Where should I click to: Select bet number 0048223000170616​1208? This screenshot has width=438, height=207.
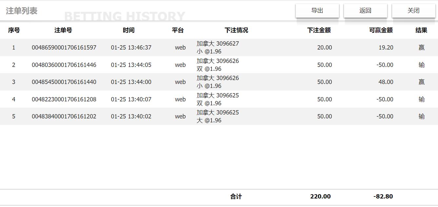tap(64, 99)
